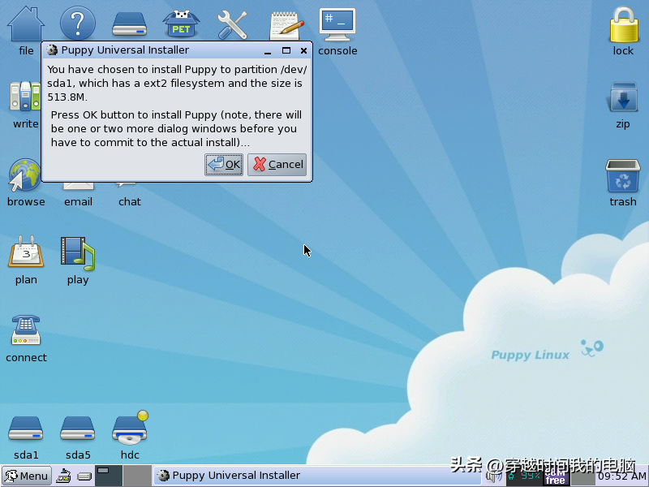Cancel the Puppy Universal Installer dialog
Screen dimensions: 649x487
click(277, 165)
